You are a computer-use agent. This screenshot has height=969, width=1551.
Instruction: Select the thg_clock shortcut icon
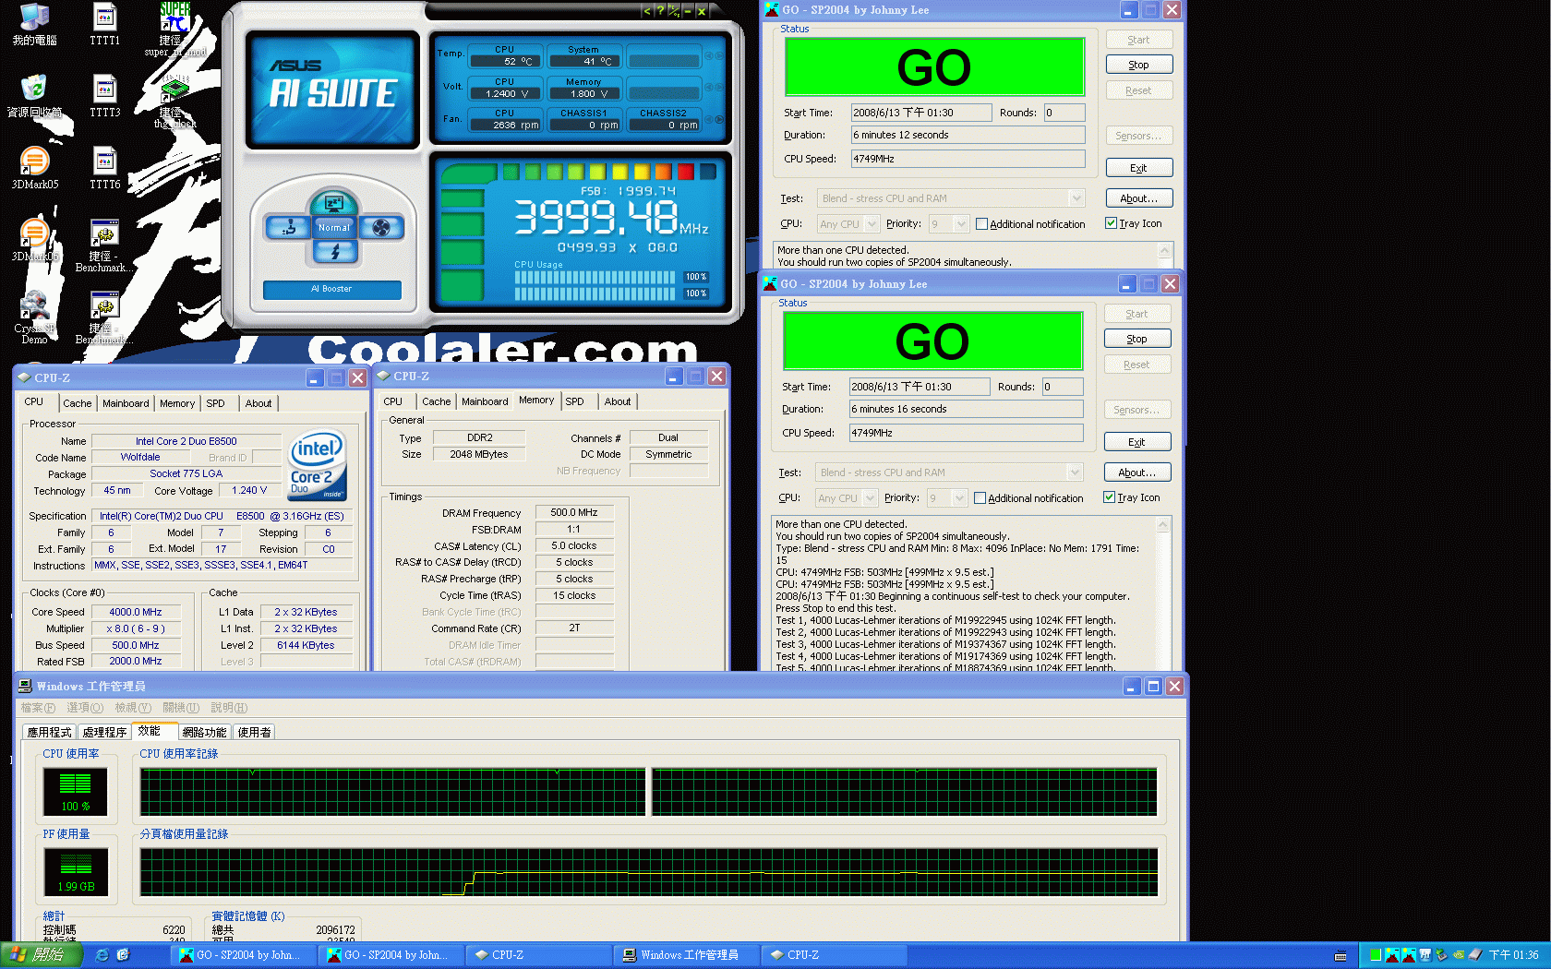pos(174,103)
